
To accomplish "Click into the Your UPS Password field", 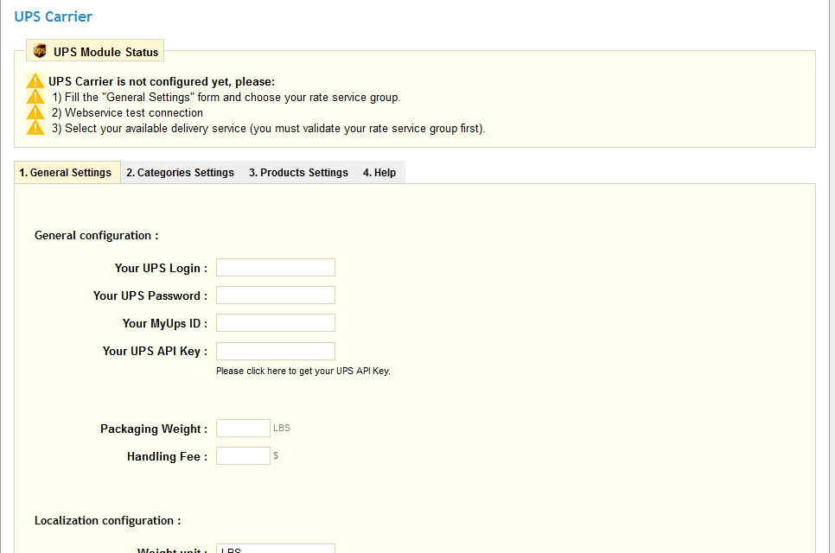I will [275, 296].
